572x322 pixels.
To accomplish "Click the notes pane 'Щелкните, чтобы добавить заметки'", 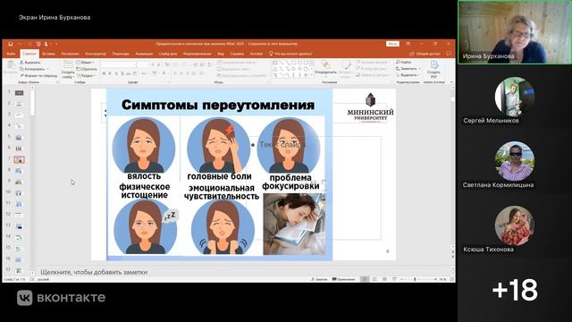I will [x=94, y=272].
